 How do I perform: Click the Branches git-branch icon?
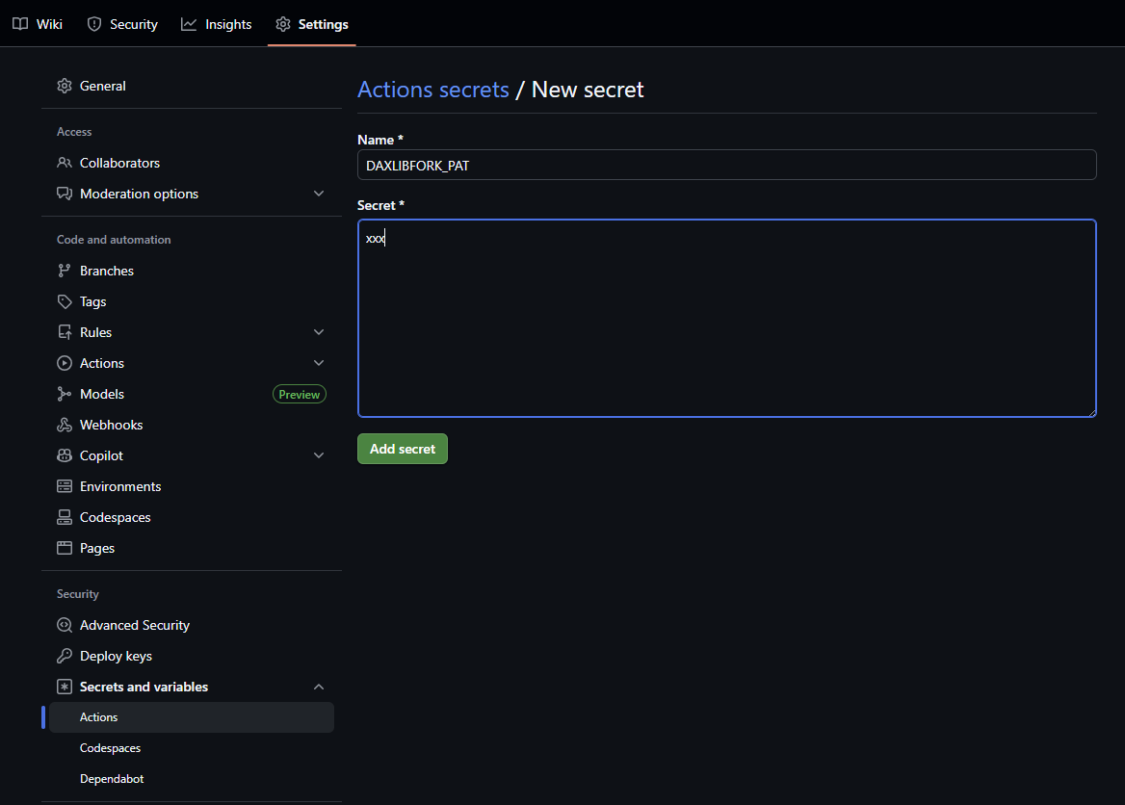65,271
